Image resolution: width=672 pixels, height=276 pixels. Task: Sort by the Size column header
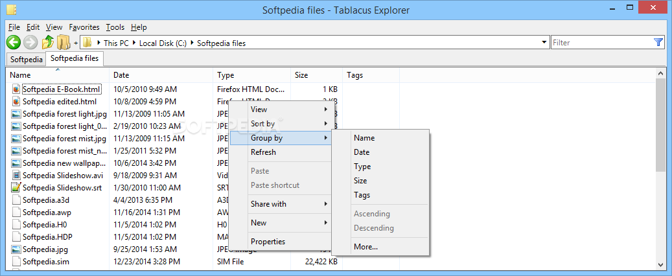click(317, 75)
